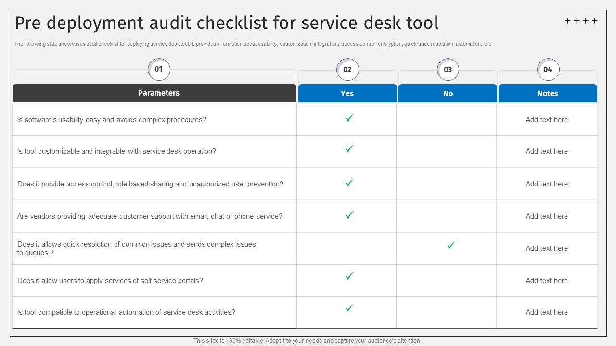Click the No column header

[x=448, y=94]
